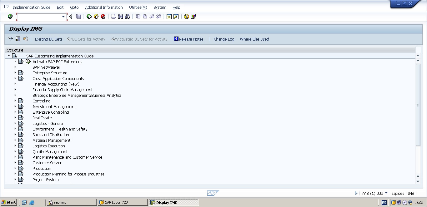
Task: Click the clock execute icon beside Activate SAP ECC Extensions
Action: pyautogui.click(x=28, y=62)
